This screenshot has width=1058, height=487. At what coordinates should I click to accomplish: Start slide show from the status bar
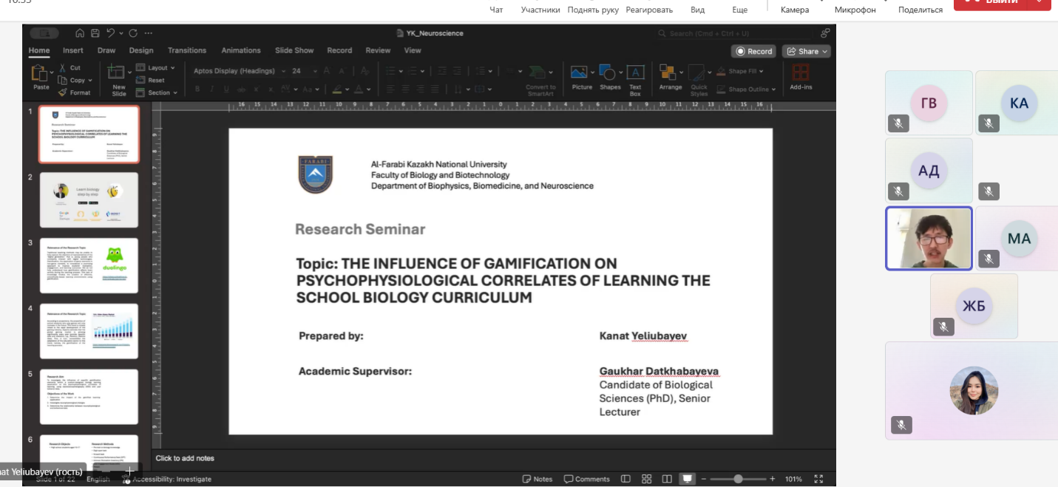click(x=687, y=479)
